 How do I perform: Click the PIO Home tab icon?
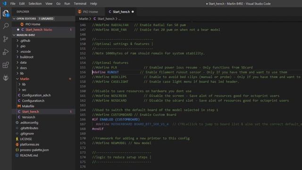[80, 12]
